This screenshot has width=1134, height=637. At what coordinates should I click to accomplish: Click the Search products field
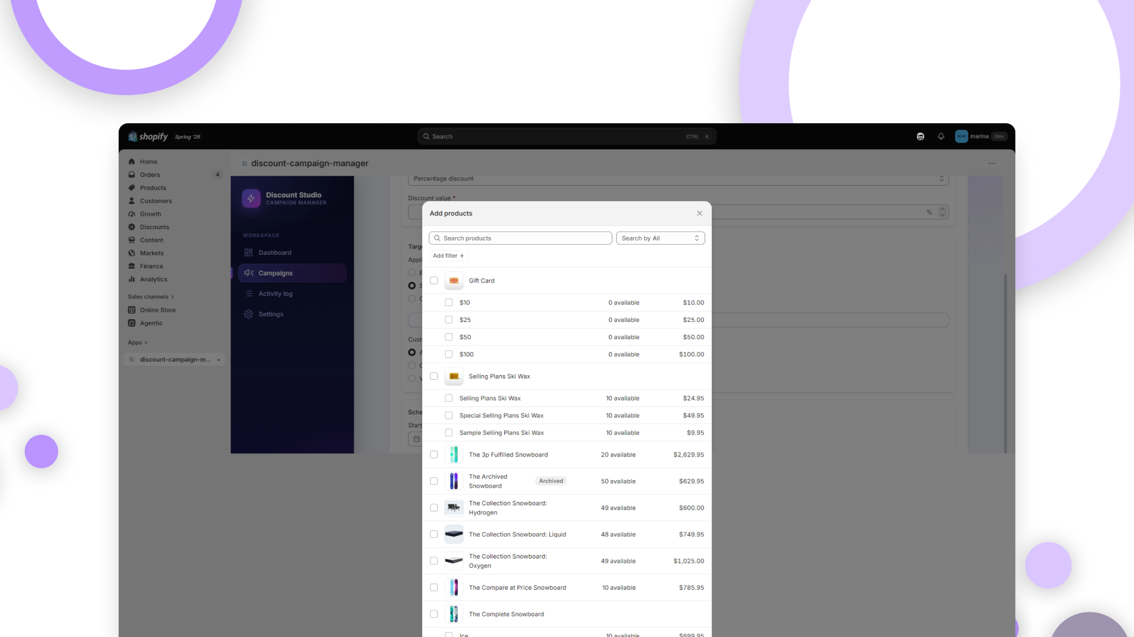(x=520, y=238)
